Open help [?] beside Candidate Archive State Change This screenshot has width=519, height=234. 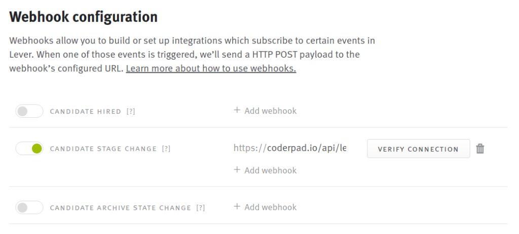click(x=201, y=208)
